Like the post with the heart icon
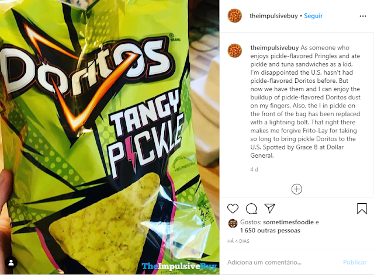This screenshot has width=374, height=275. 233,208
